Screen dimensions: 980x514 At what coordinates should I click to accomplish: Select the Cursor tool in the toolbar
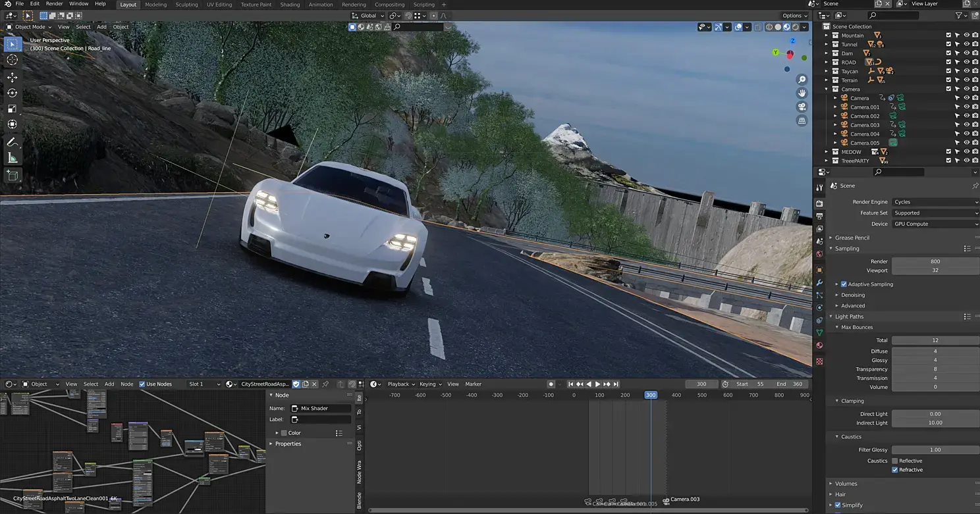pos(12,60)
